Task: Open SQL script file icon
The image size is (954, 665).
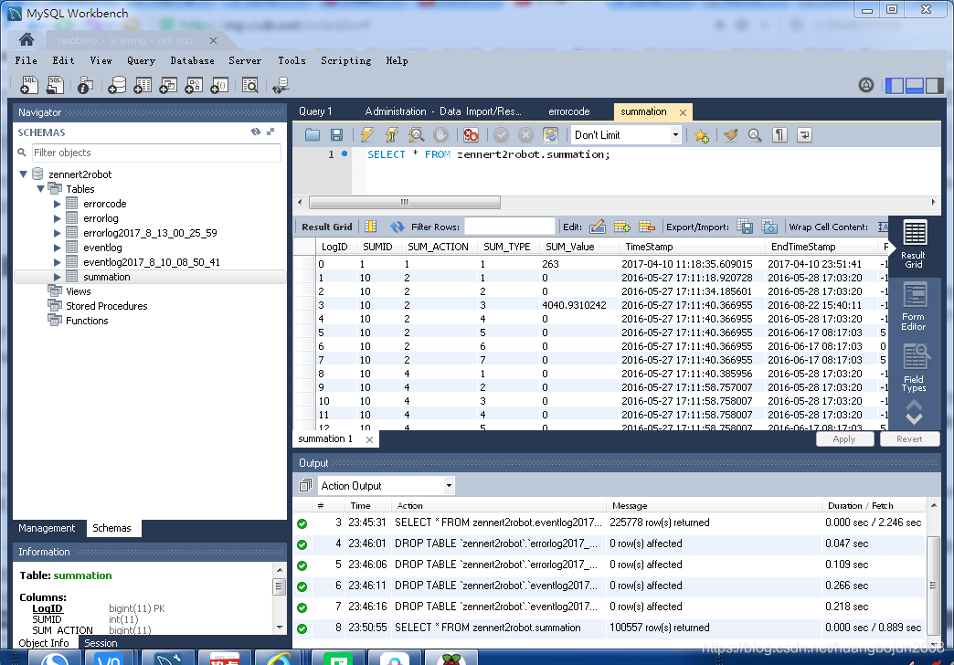Action: coord(55,85)
